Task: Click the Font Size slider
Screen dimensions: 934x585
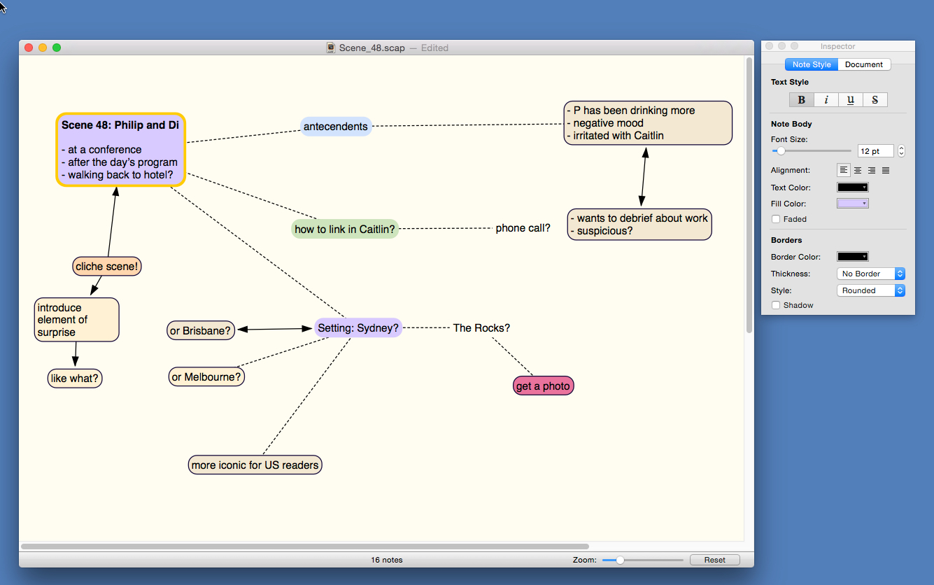Action: point(812,151)
